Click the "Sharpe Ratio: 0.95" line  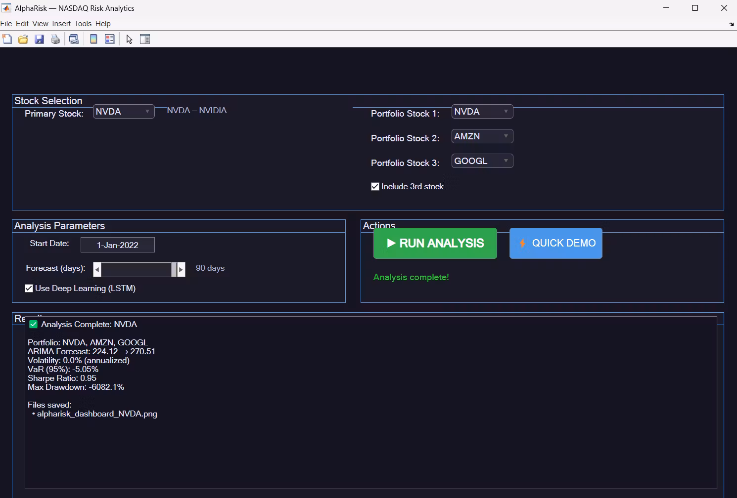point(62,378)
